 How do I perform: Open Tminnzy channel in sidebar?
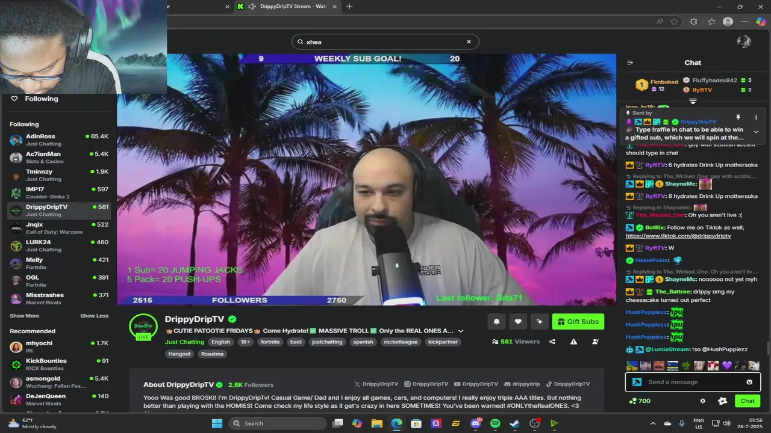point(59,175)
